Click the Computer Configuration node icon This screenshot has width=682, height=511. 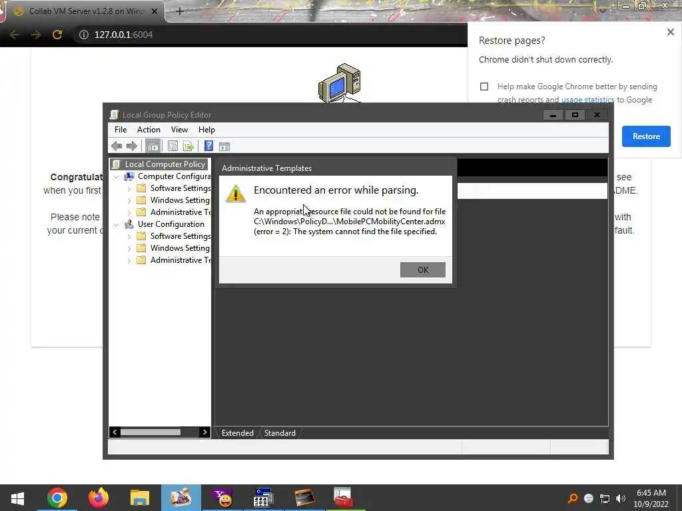tap(129, 176)
